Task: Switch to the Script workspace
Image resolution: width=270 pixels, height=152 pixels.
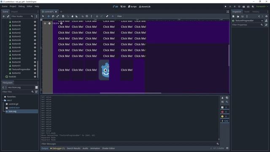Action: point(132,7)
